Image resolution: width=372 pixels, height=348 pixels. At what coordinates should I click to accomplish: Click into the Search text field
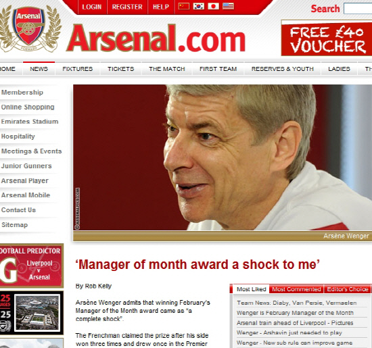tap(358, 9)
